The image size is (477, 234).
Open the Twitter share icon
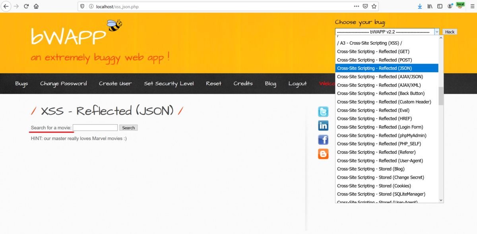[323, 112]
